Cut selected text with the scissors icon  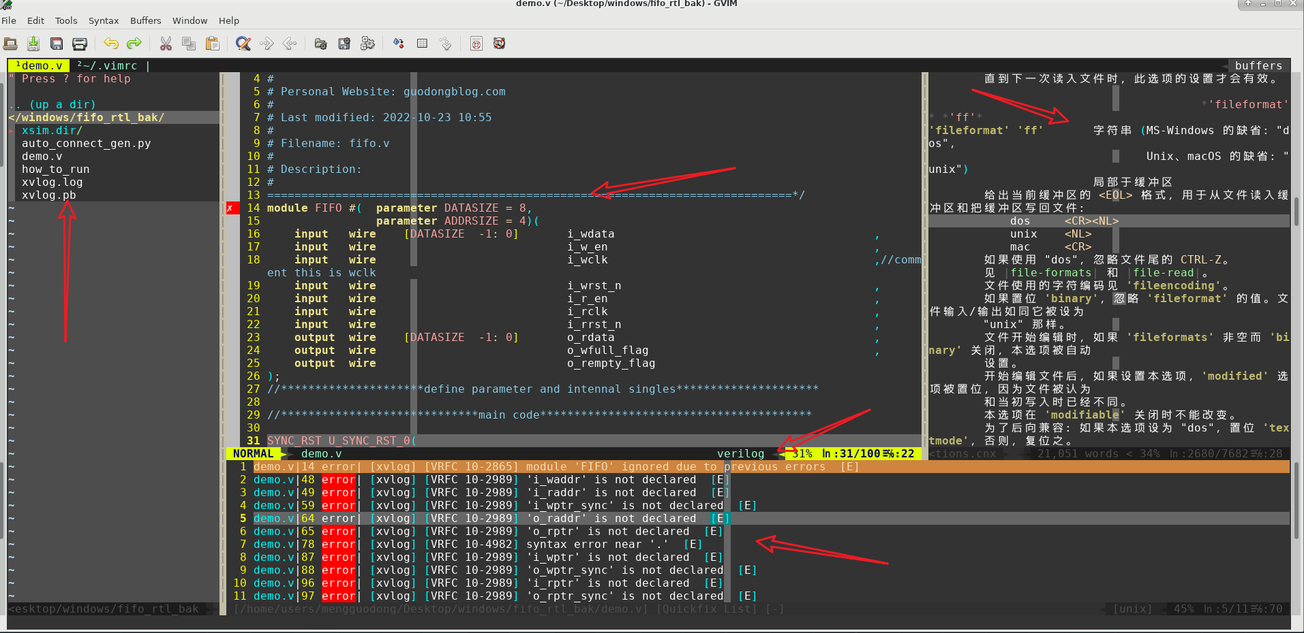point(166,43)
